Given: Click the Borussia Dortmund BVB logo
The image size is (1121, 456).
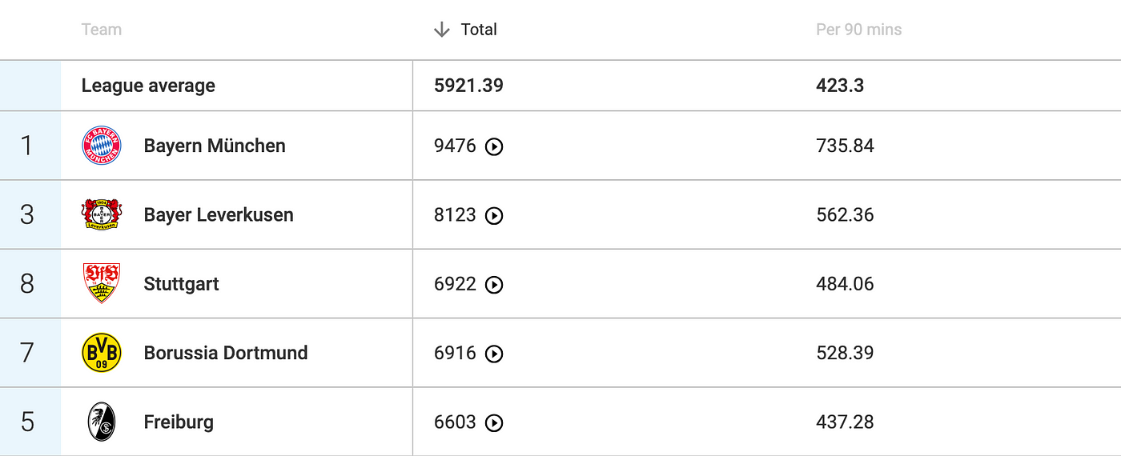Looking at the screenshot, I should pyautogui.click(x=102, y=353).
